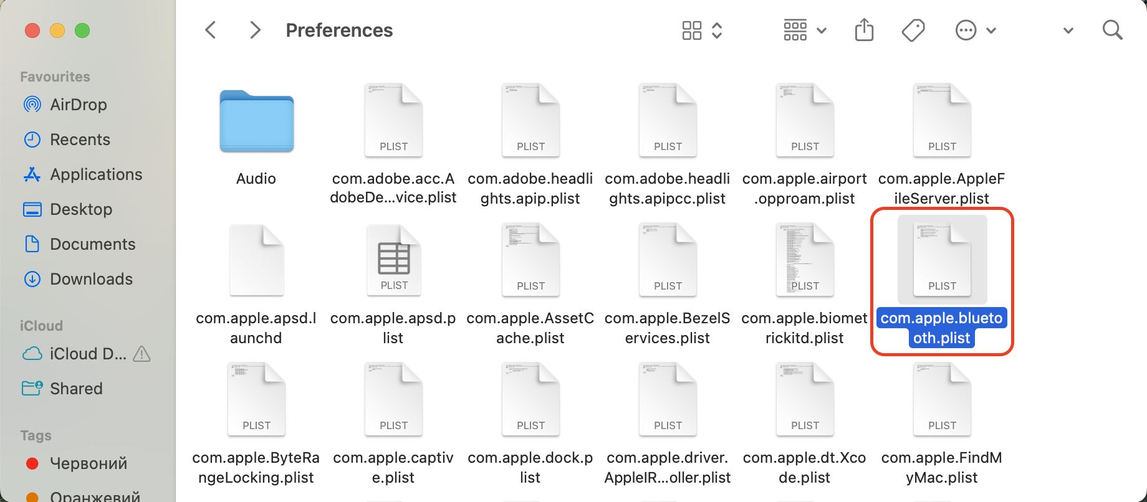Image resolution: width=1147 pixels, height=502 pixels.
Task: Click the com.apple.dt.Xcode.plist filename label
Action: pyautogui.click(x=805, y=467)
